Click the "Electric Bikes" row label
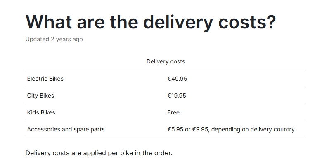The width and height of the screenshot is (322, 168). coord(45,79)
